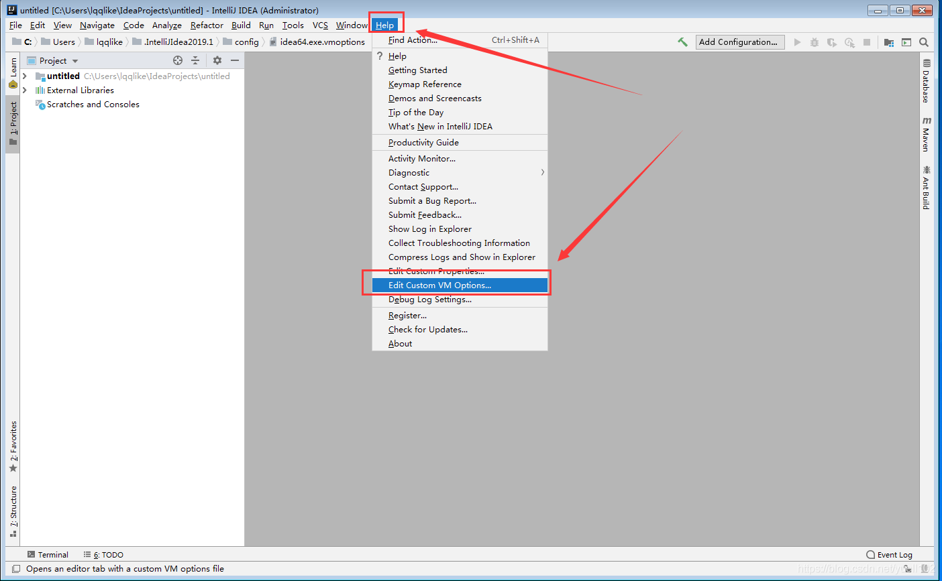
Task: Choose Check for Updates... entry
Action: click(460, 330)
